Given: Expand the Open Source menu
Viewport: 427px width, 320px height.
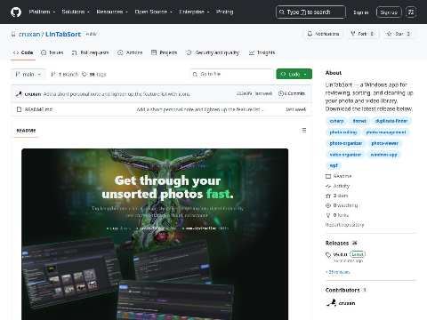Looking at the screenshot, I should [153, 12].
